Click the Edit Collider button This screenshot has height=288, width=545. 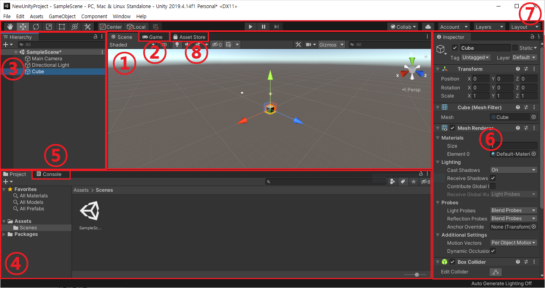coord(496,272)
